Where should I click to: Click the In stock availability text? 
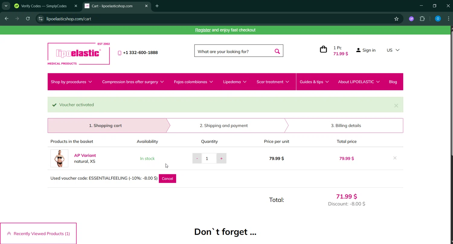[147, 159]
